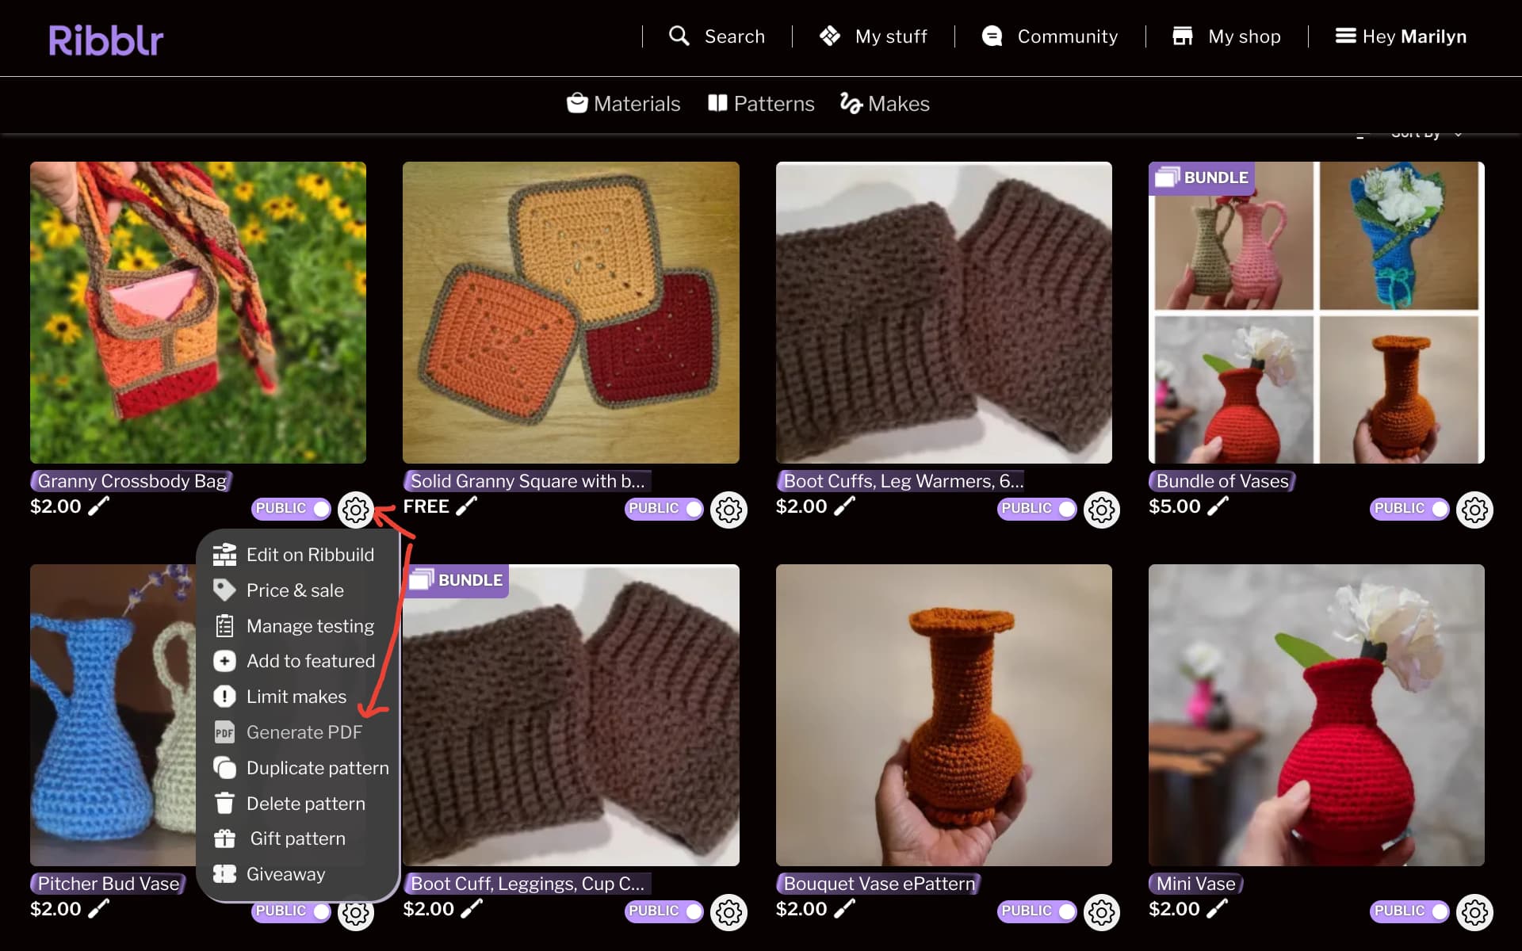The height and width of the screenshot is (951, 1522).
Task: Toggle PUBLIC switch for Bouquet Vase ePattern
Action: [x=1037, y=911]
